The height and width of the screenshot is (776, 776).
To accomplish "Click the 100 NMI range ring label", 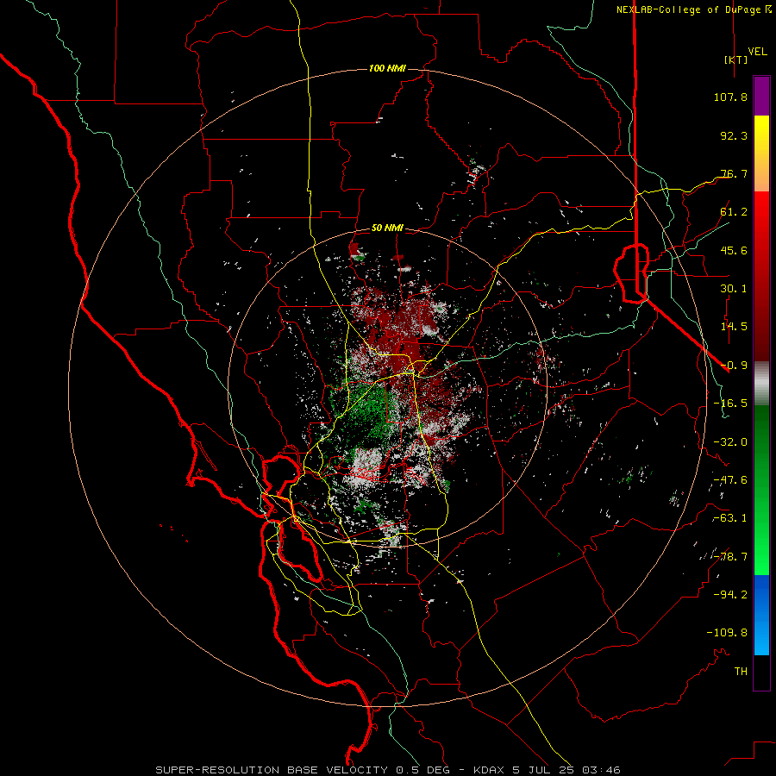I will click(387, 68).
